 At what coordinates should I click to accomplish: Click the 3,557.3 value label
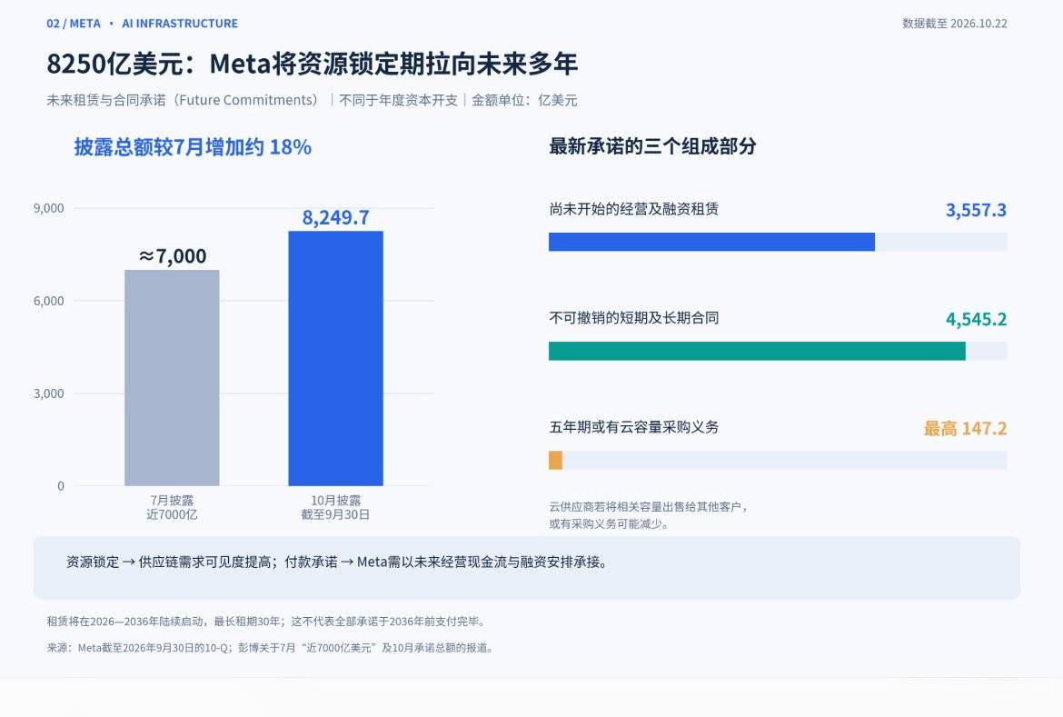[976, 210]
